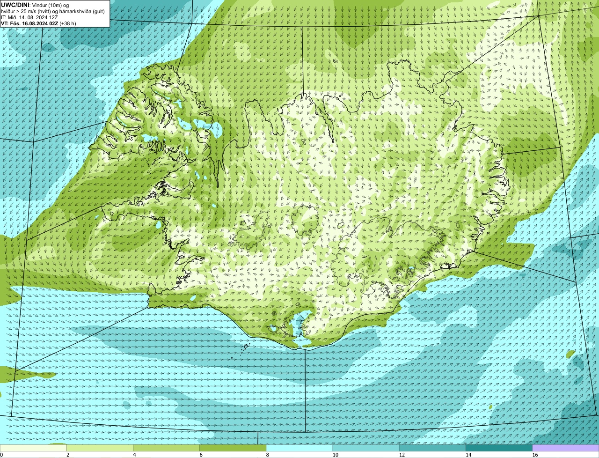The height and width of the screenshot is (458, 599).
Task: Click the legend scale value "14"
Action: (x=468, y=455)
